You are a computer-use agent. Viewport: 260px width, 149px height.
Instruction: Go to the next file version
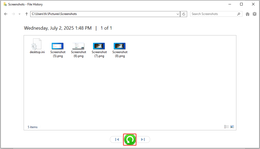pyautogui.click(x=143, y=139)
